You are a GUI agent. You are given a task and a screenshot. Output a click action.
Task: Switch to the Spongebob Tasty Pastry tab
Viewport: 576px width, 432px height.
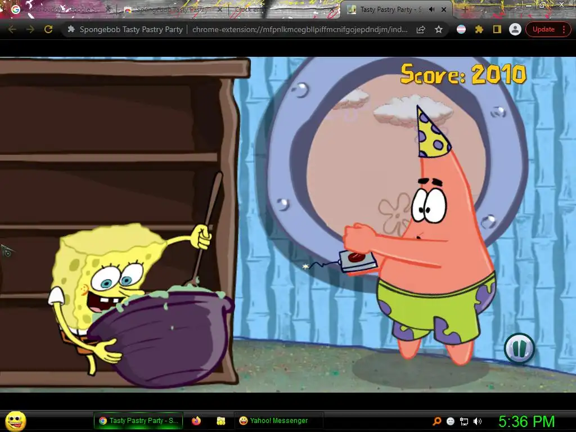pos(173,10)
